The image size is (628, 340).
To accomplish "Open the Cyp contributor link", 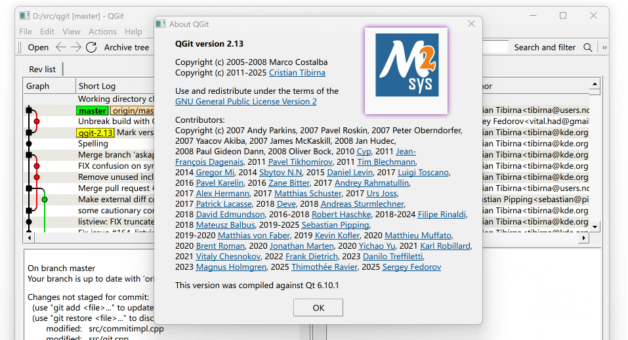I will click(x=364, y=152).
